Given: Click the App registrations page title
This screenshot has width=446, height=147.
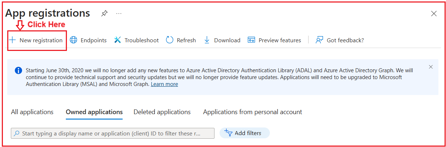Looking at the screenshot, I should [48, 13].
